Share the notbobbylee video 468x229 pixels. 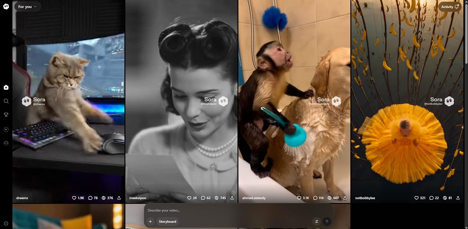(x=458, y=198)
